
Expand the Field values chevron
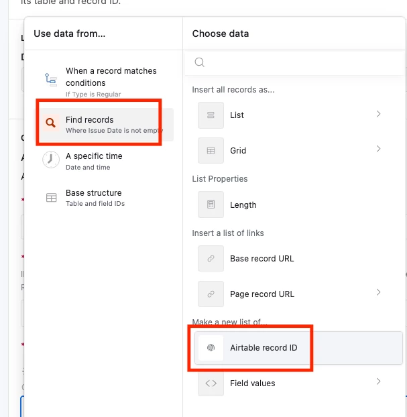point(378,381)
